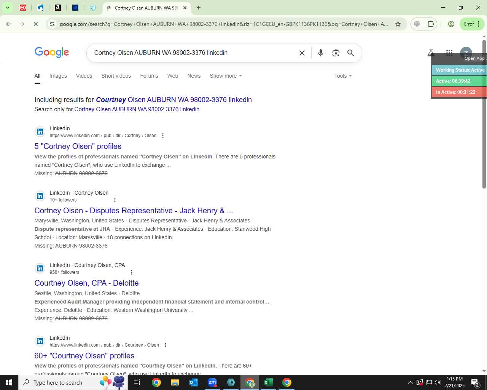Image resolution: width=487 pixels, height=390 pixels.
Task: Switch to the Web tab
Action: [173, 76]
